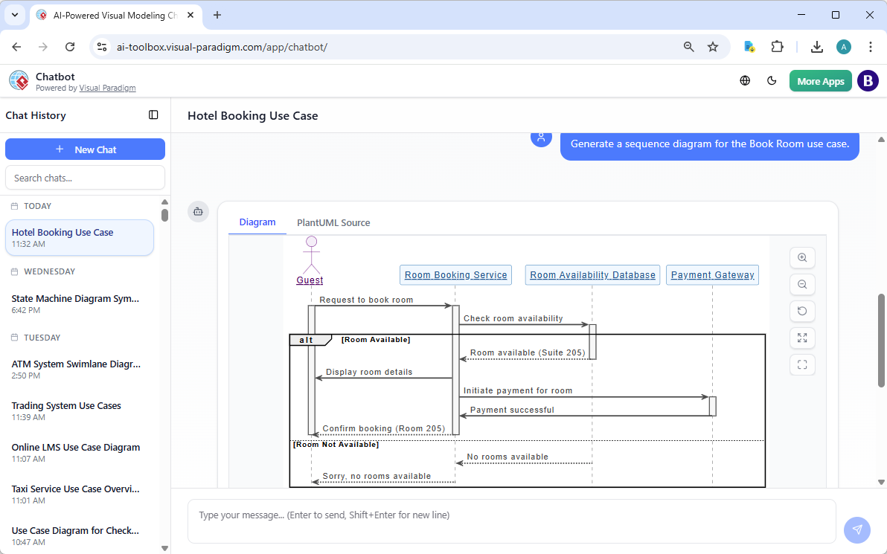The width and height of the screenshot is (887, 554).
Task: Start a New Chat
Action: [x=85, y=149]
